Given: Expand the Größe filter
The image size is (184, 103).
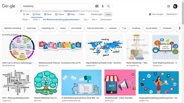Looking at the screenshot, I should coord(26,20).
